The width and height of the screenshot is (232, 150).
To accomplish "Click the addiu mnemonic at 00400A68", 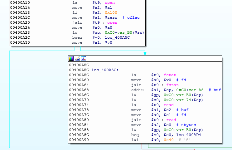I will pyautogui.click(x=138, y=90).
